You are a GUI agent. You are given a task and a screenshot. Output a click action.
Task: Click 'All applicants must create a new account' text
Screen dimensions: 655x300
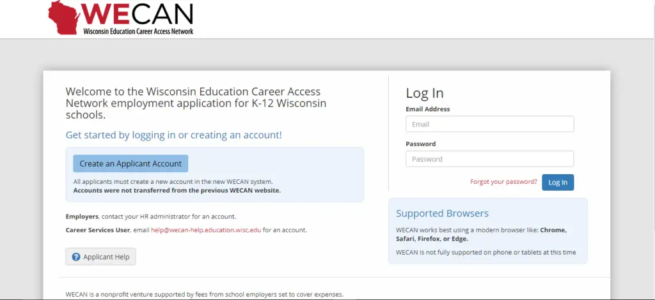pos(173,182)
